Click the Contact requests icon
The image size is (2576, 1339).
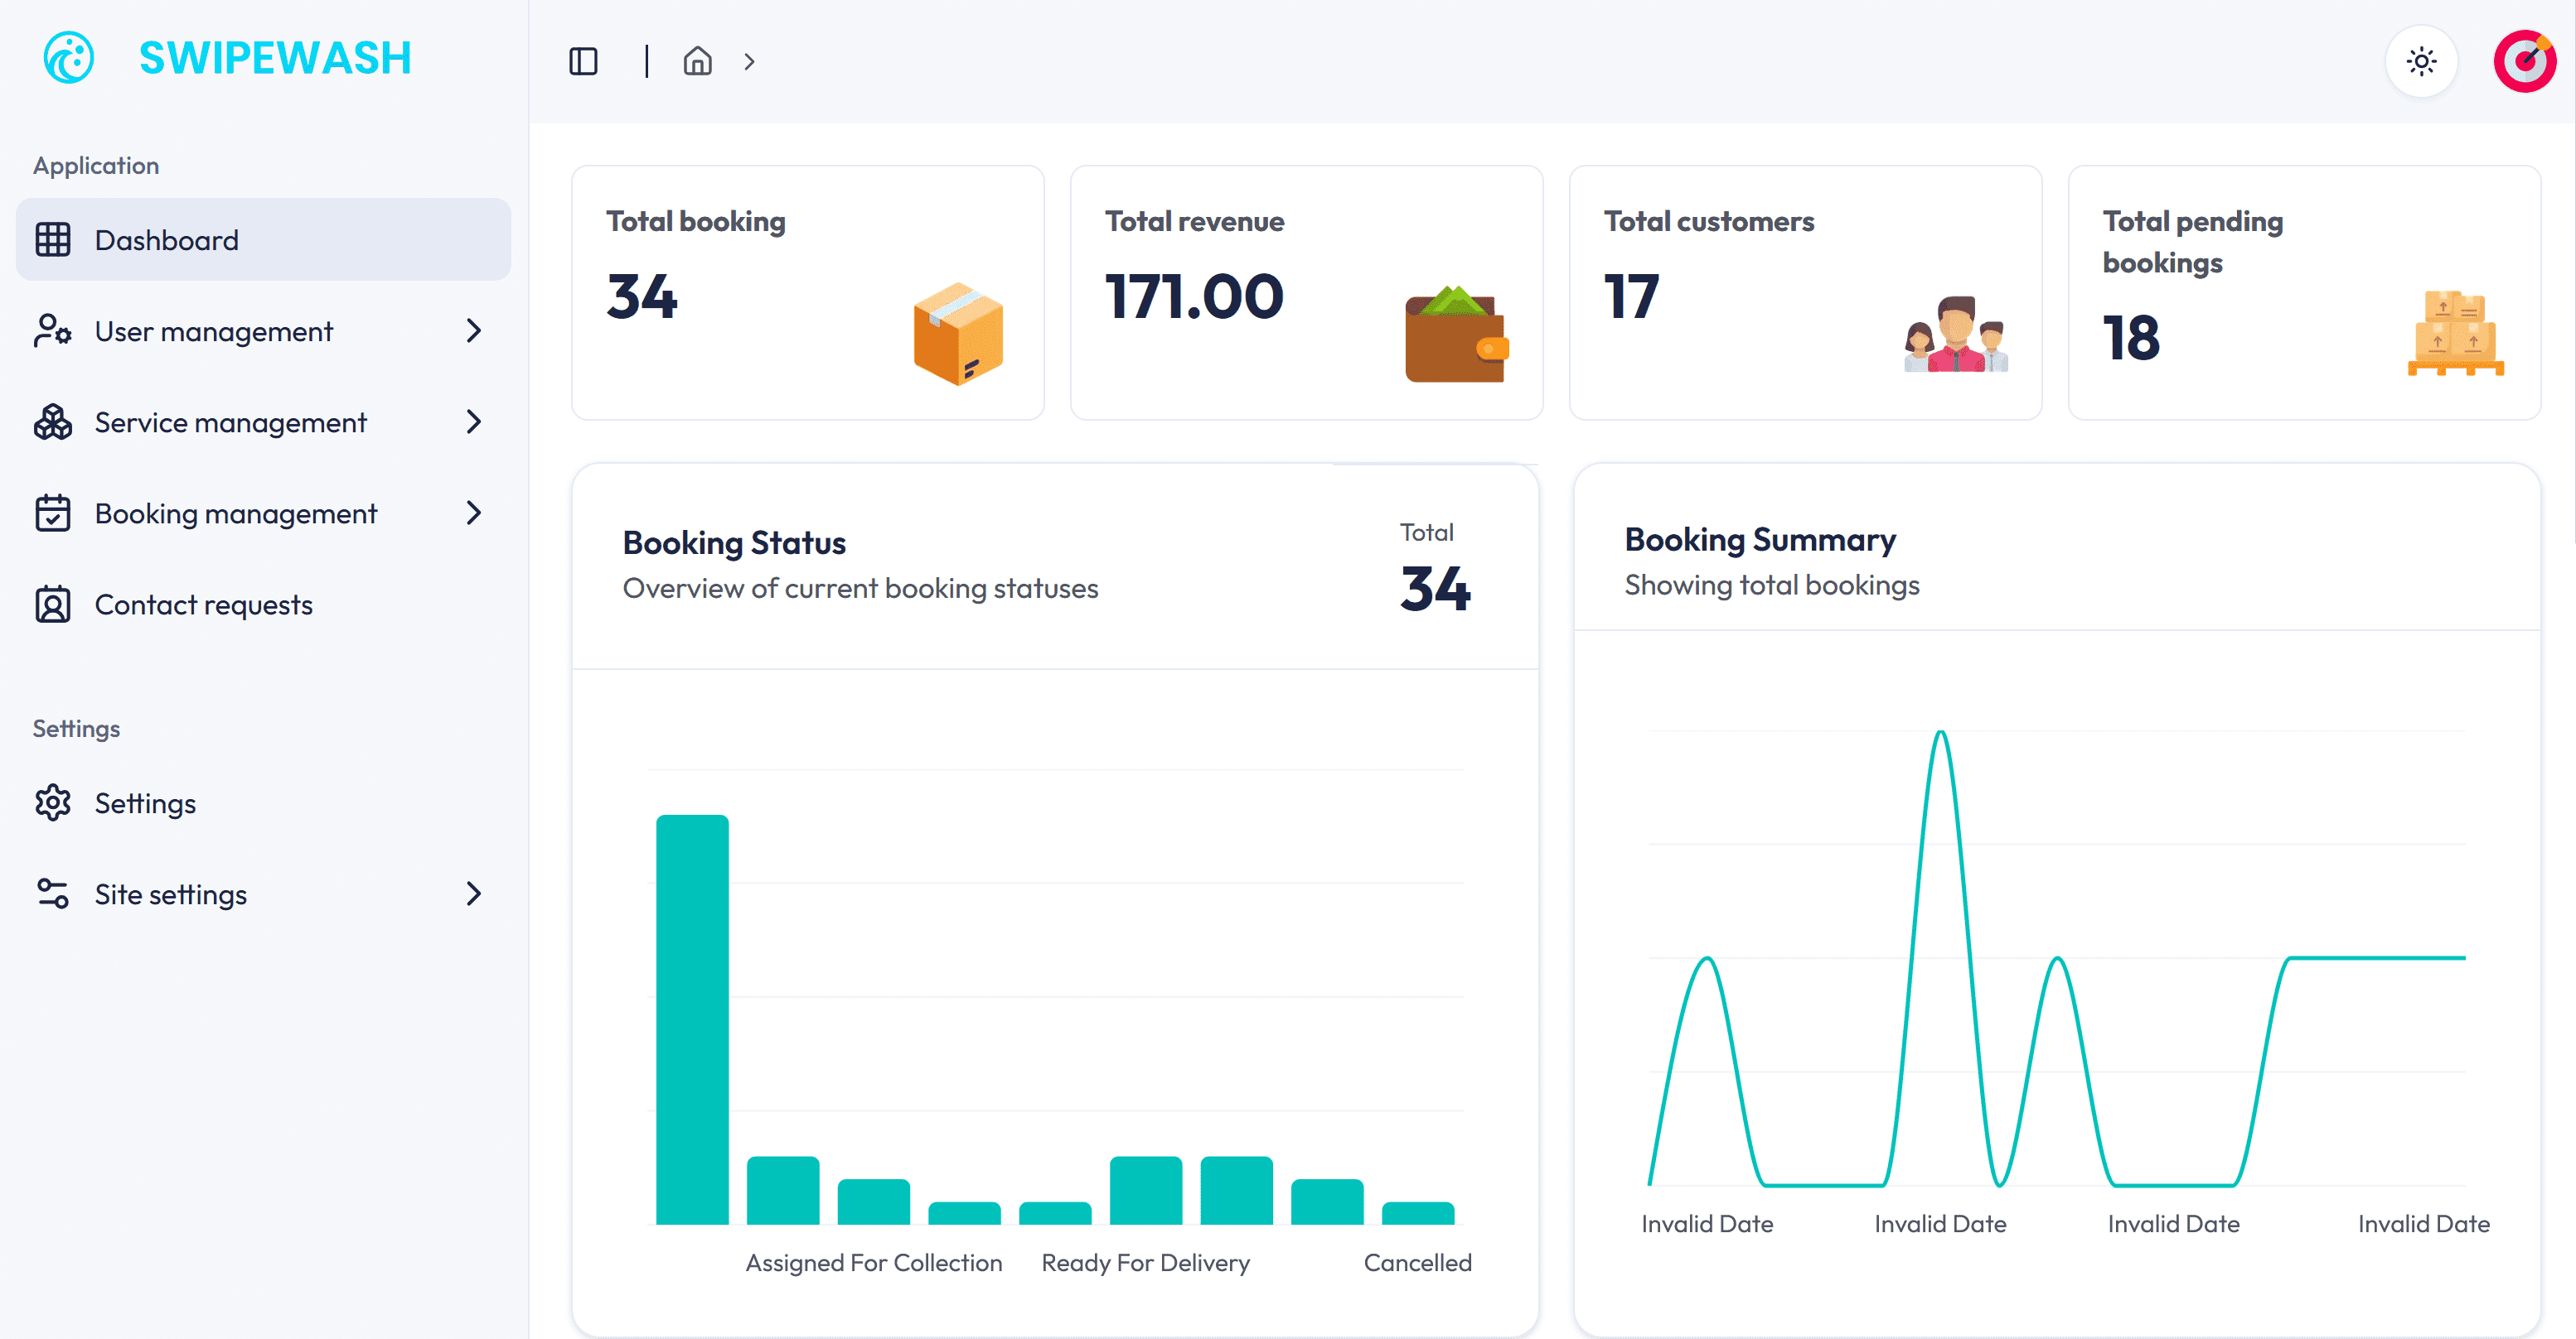(x=52, y=604)
